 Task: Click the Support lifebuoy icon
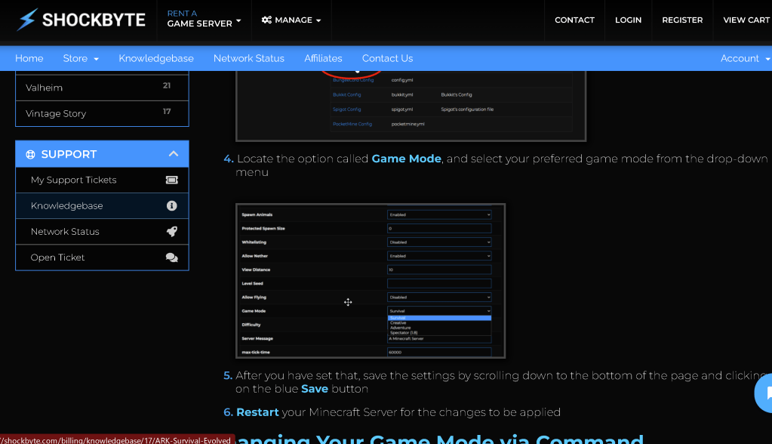30,154
